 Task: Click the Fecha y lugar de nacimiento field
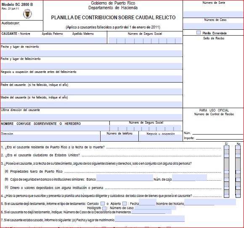(x=91, y=53)
